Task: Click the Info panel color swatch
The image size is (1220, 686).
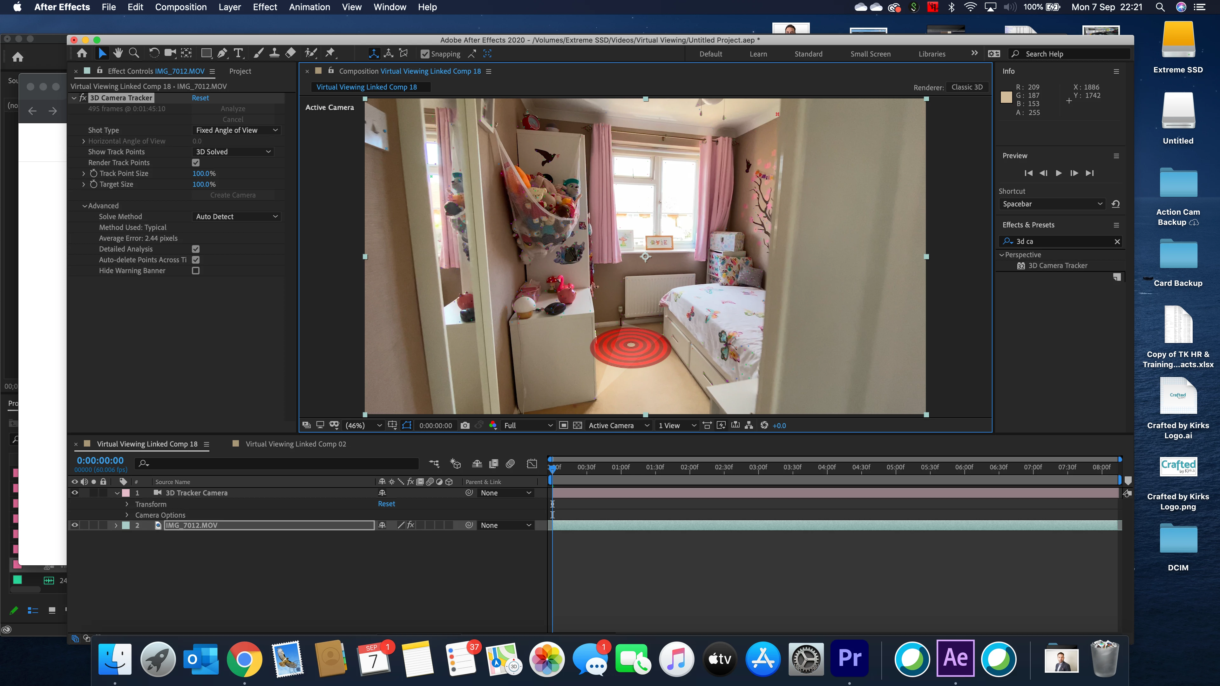Action: tap(1006, 98)
